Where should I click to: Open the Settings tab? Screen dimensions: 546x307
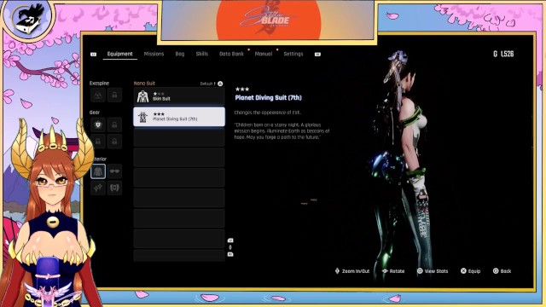pyautogui.click(x=293, y=54)
